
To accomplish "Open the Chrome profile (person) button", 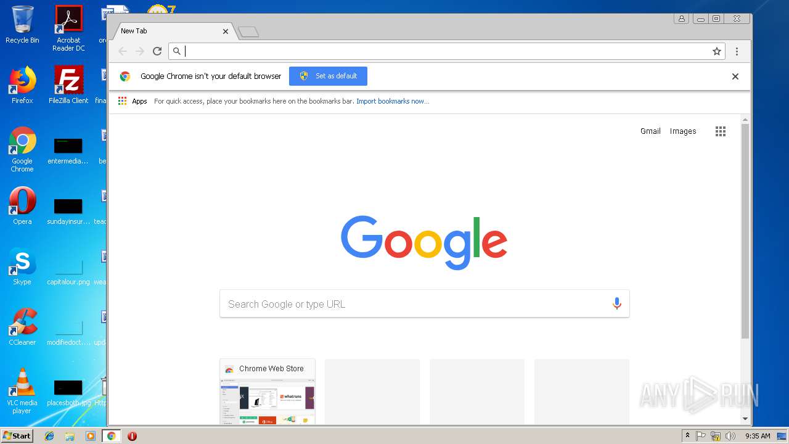I will pos(681,18).
